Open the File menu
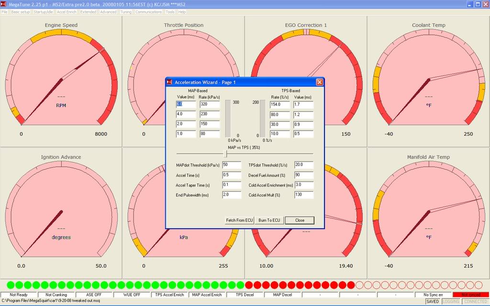 click(x=4, y=12)
